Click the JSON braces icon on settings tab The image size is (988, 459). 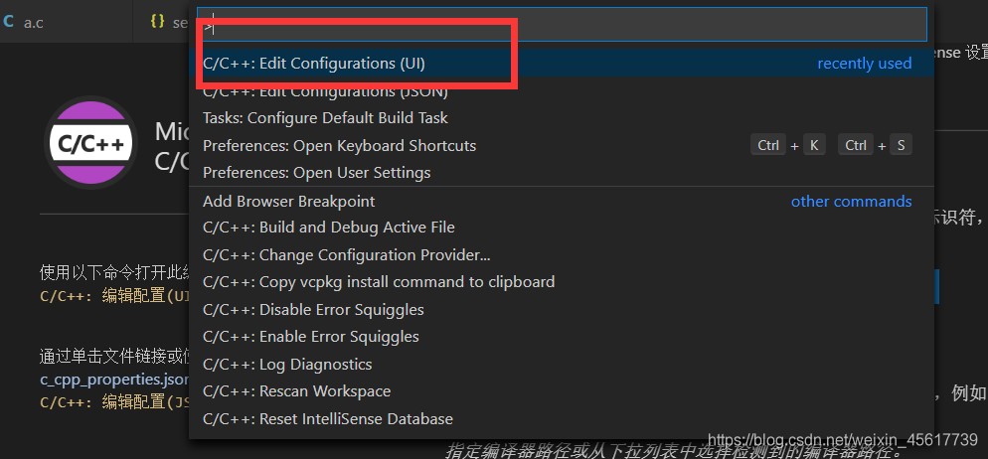click(157, 22)
